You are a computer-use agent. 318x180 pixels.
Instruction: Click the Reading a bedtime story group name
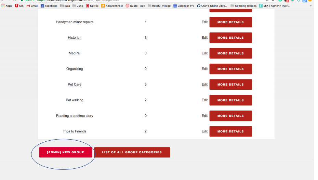[x=75, y=116]
